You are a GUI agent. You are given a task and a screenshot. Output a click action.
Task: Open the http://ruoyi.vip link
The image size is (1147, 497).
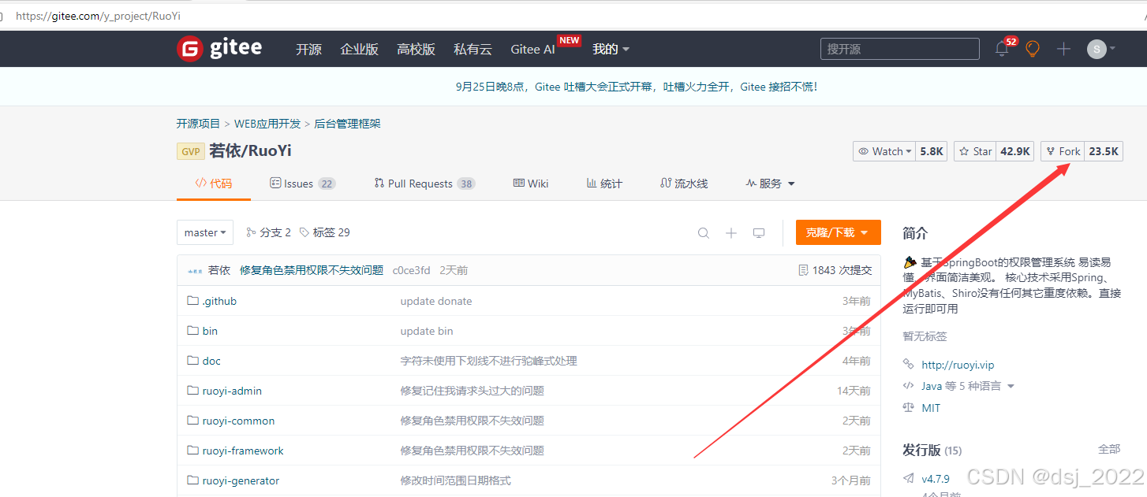coord(958,365)
